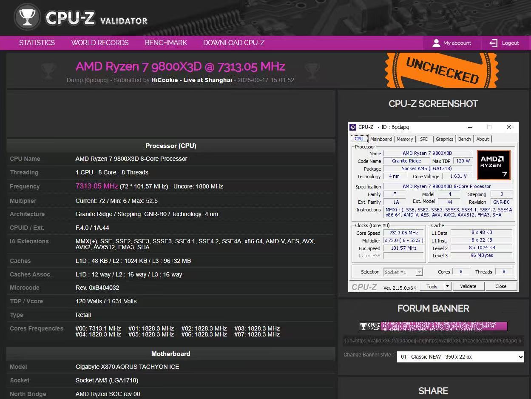Click the CPU-Z icon in the screenshot title bar
The image size is (531, 399).
[x=354, y=127]
